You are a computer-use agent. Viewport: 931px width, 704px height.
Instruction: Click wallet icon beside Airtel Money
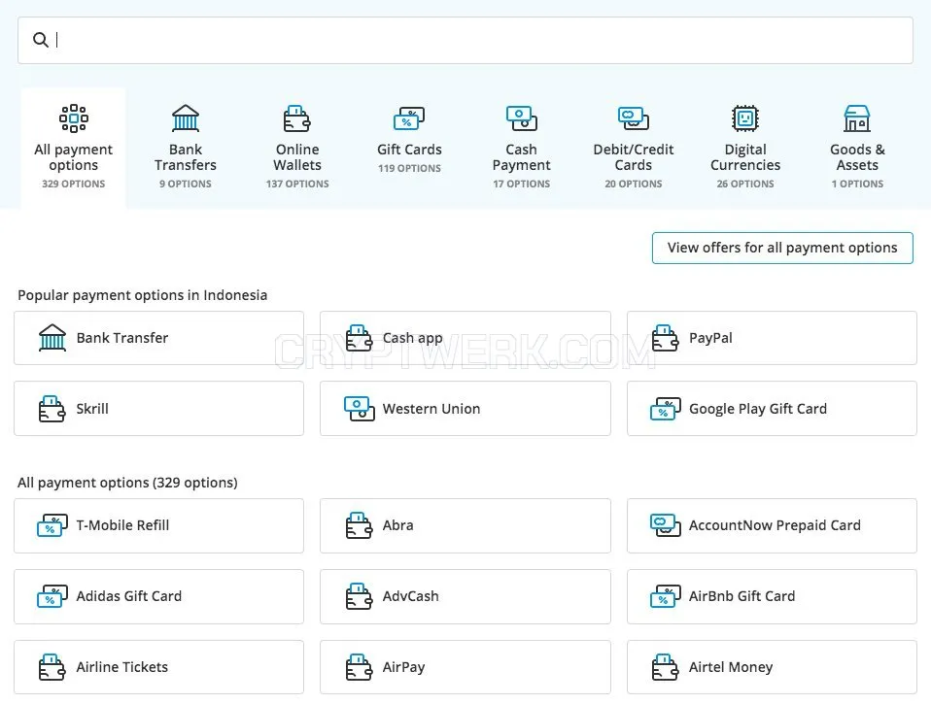[665, 667]
